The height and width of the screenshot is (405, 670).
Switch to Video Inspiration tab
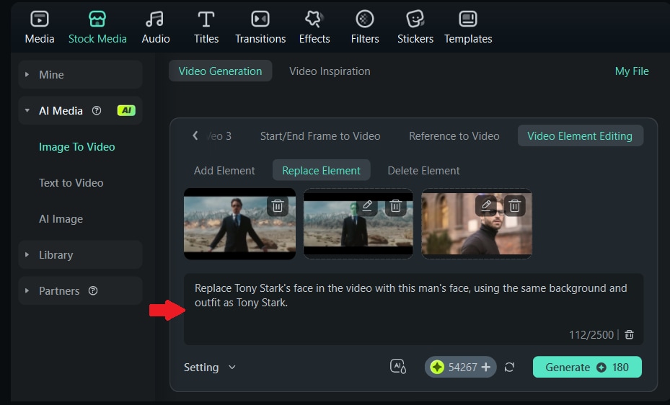click(330, 71)
